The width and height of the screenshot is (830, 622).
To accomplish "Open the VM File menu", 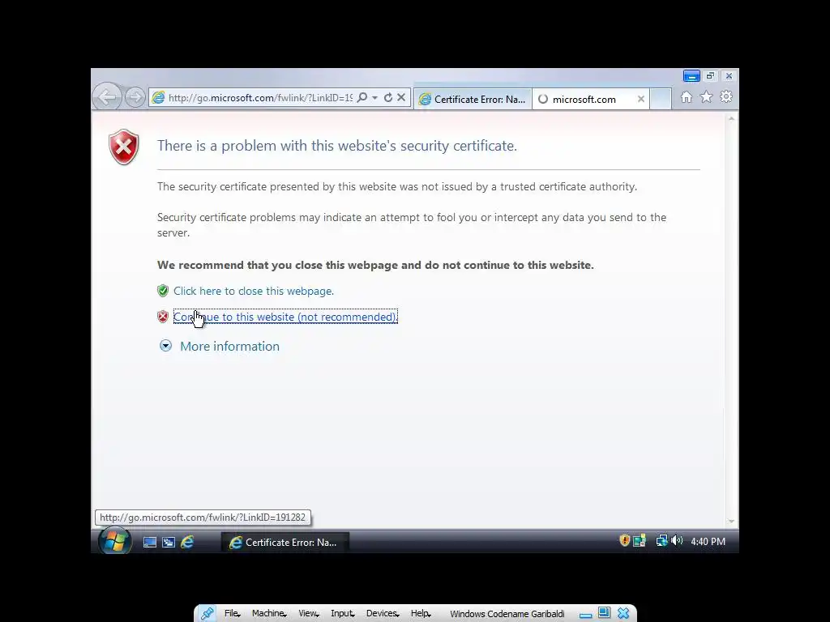I will 233,614.
